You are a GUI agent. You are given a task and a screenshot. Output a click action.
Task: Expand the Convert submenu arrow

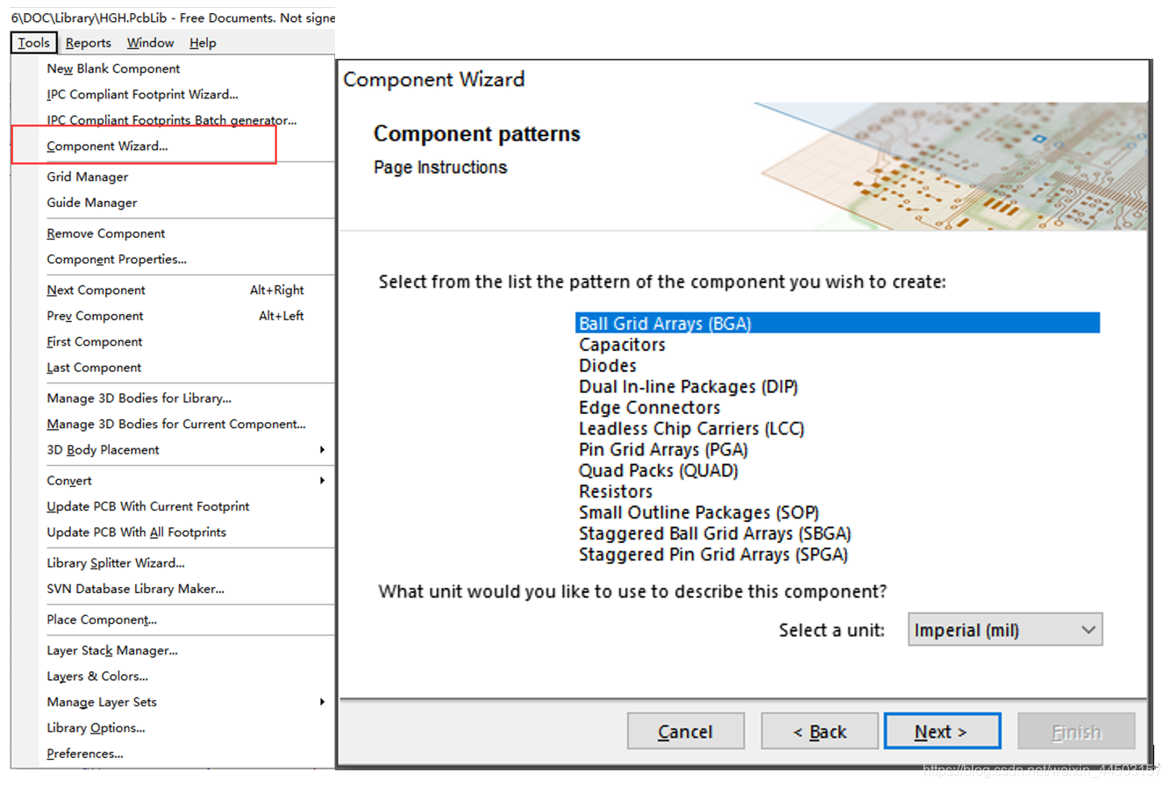pyautogui.click(x=322, y=480)
